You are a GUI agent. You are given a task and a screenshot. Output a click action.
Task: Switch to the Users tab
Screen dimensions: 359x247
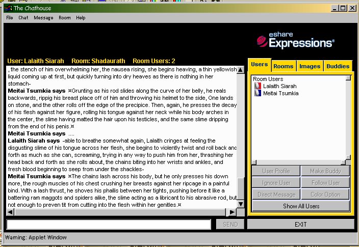[x=260, y=65]
